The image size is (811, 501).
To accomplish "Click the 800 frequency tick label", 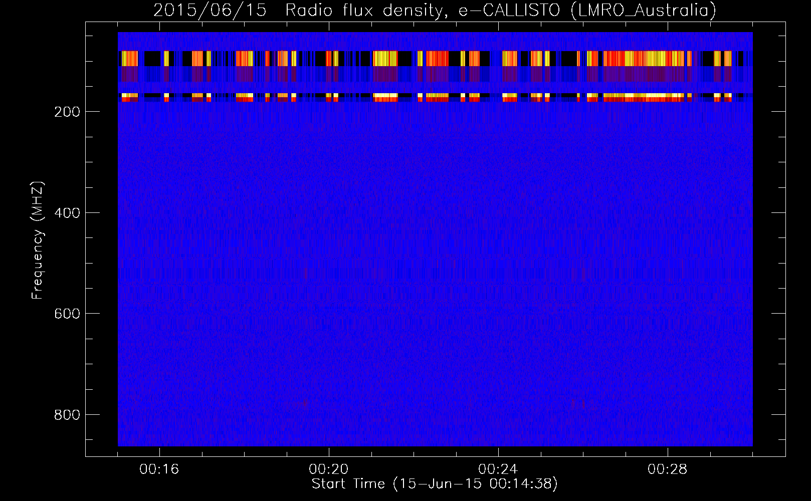I will click(x=67, y=415).
